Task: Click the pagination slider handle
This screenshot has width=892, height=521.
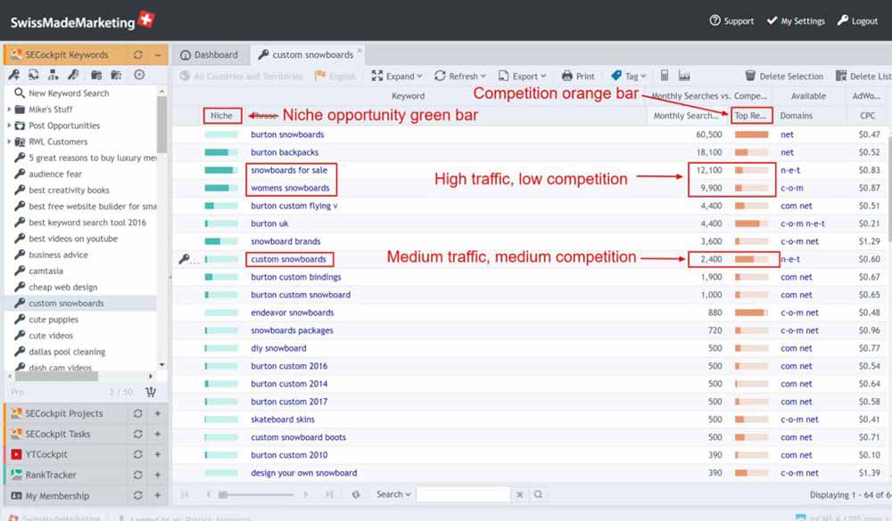Action: pos(223,494)
